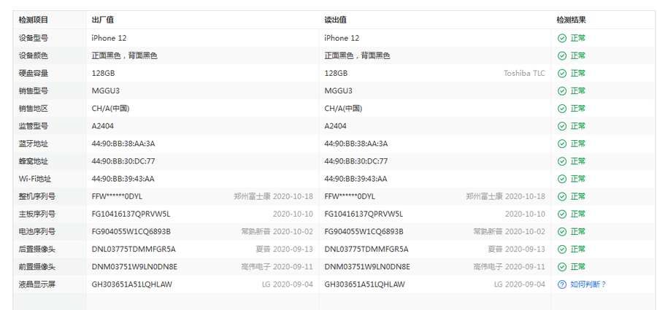Select the 监管型号 row label
The height and width of the screenshot is (310, 657).
point(33,126)
